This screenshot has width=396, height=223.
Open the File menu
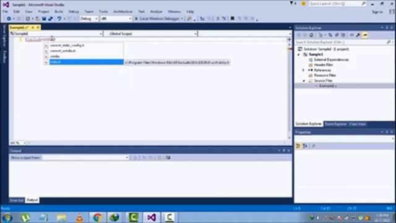click(5, 12)
